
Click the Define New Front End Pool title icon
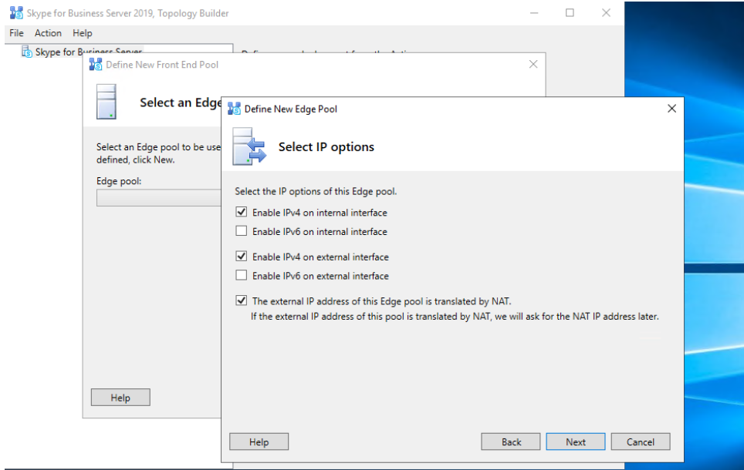96,65
